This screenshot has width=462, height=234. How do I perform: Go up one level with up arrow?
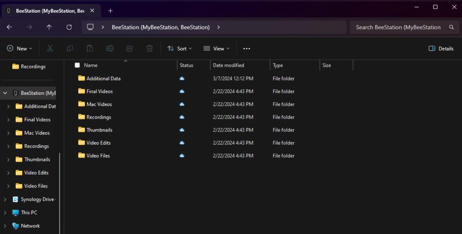pos(49,27)
